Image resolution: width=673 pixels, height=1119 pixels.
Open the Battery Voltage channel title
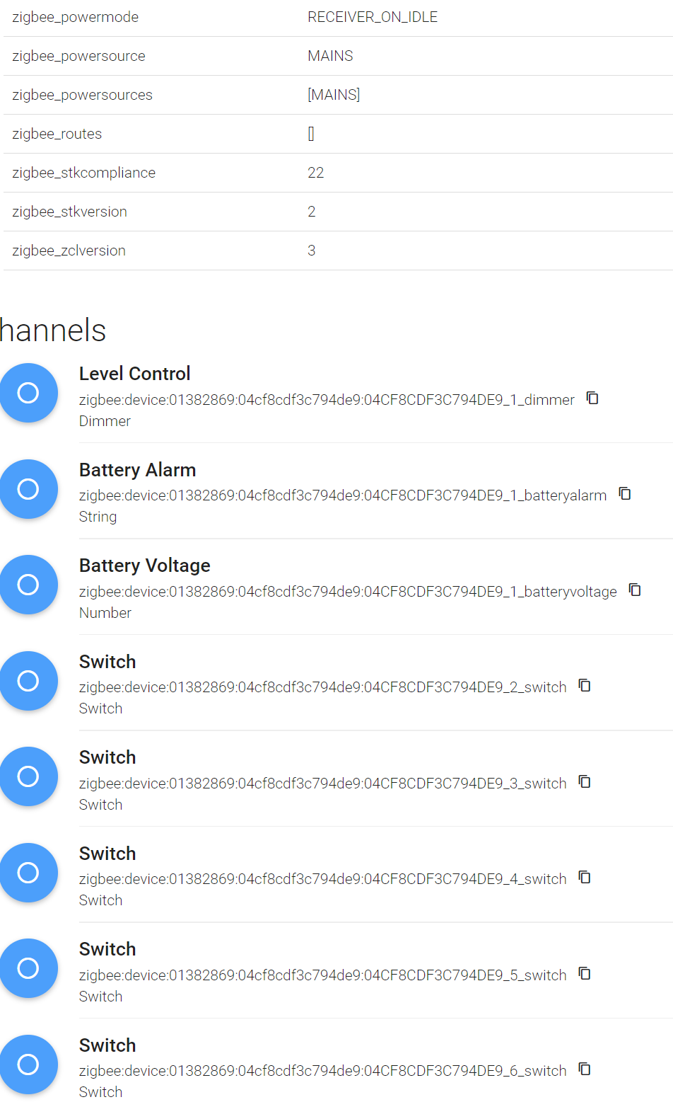coord(145,566)
